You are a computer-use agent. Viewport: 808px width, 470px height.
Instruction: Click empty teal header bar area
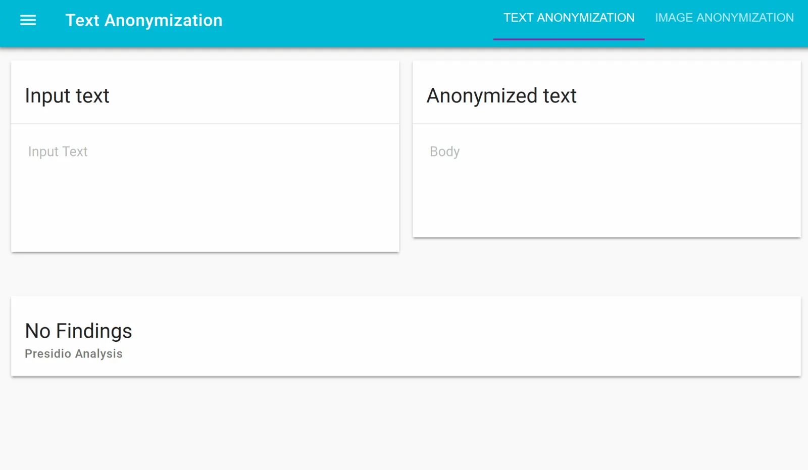(x=353, y=23)
